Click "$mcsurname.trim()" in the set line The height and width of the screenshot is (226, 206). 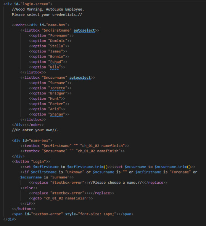point(173,167)
